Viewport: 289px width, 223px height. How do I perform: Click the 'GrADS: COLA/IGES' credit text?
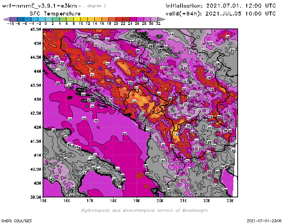17,221
